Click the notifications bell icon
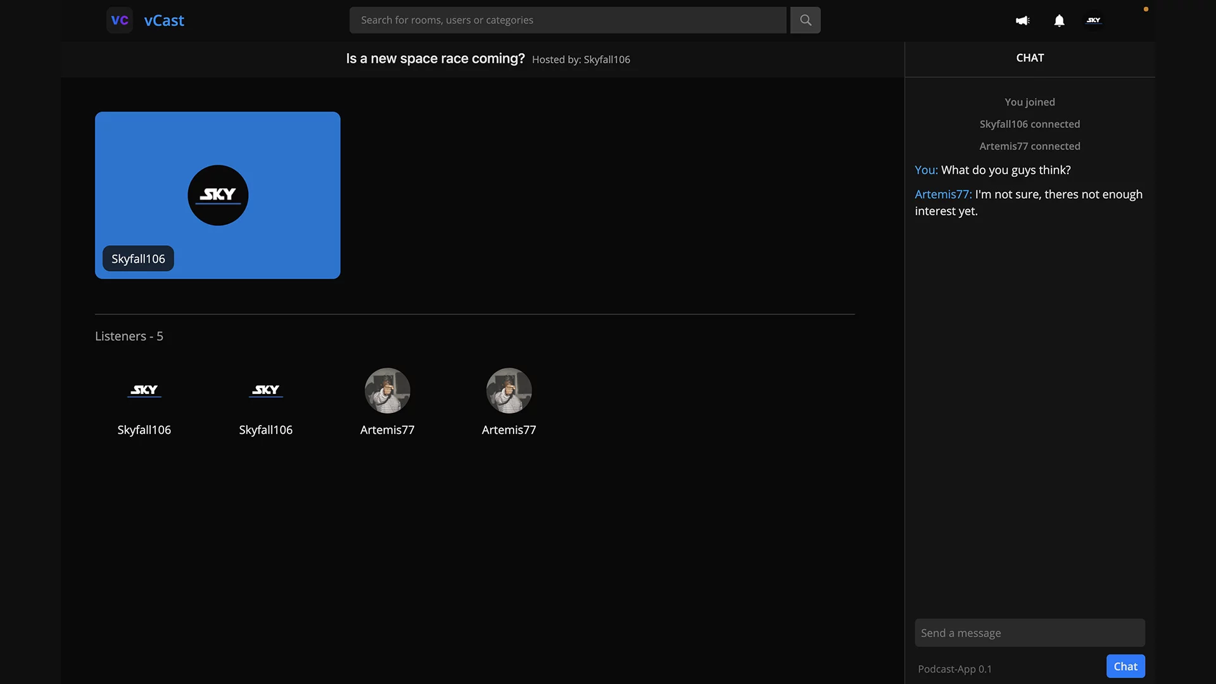The height and width of the screenshot is (684, 1216). [1058, 20]
